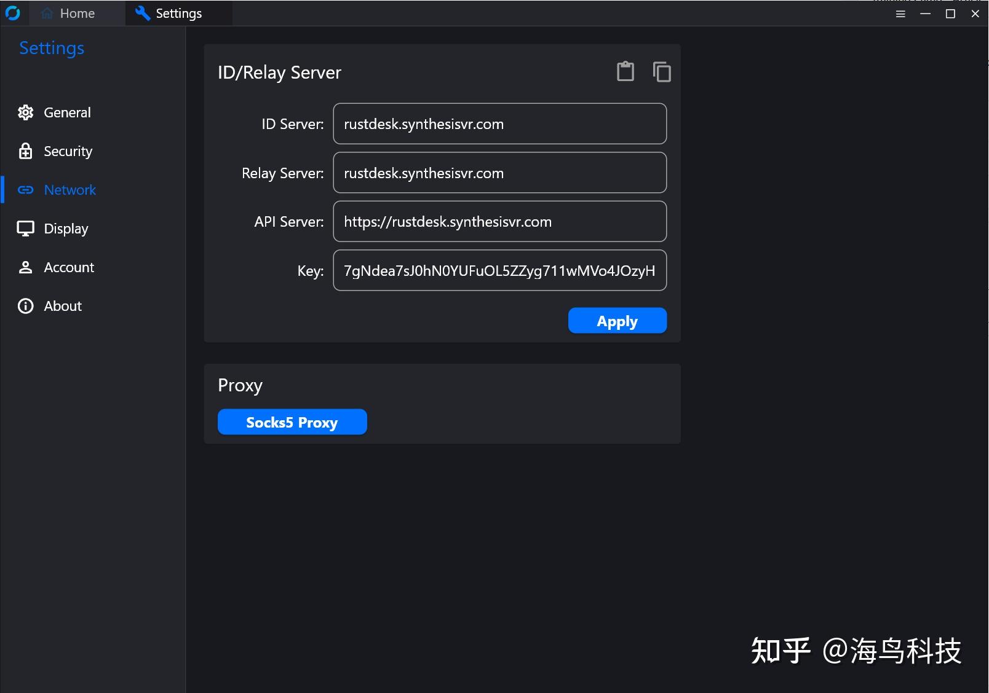The width and height of the screenshot is (989, 693).
Task: Select the Settings tab
Action: coord(178,13)
